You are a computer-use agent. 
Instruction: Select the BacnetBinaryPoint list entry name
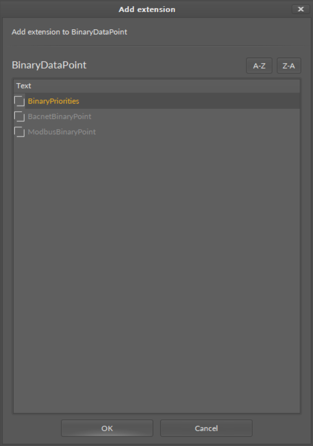(59, 116)
